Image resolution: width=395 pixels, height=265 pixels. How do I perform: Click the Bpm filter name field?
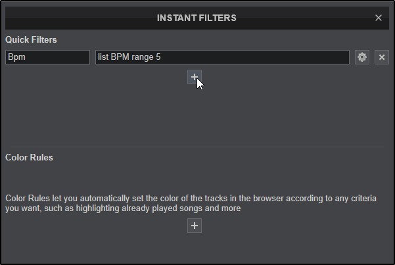point(47,58)
